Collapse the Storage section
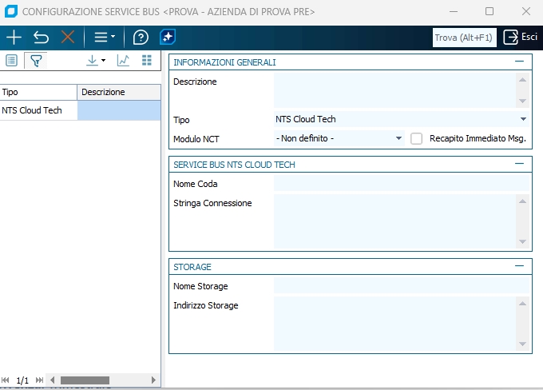This screenshot has width=543, height=390. (520, 266)
